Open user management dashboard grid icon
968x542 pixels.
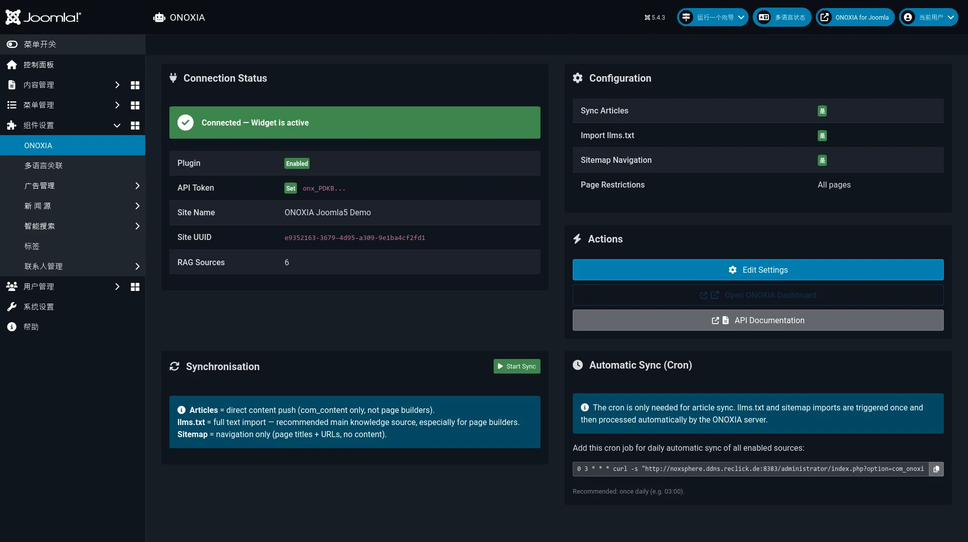pos(135,286)
